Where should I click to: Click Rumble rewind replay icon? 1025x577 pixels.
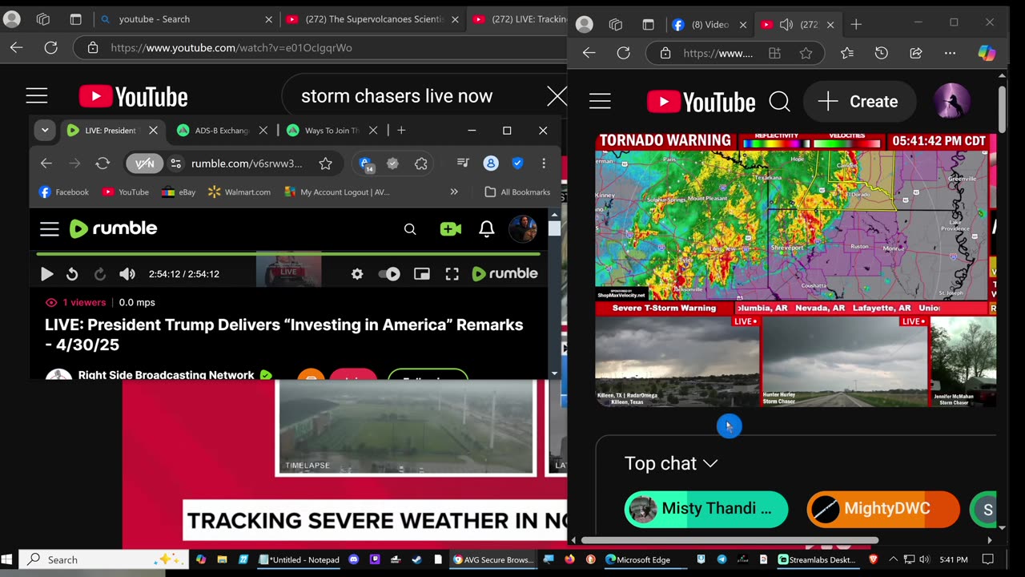pos(72,274)
